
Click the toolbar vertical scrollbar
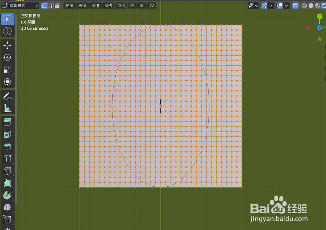[x=16, y=108]
